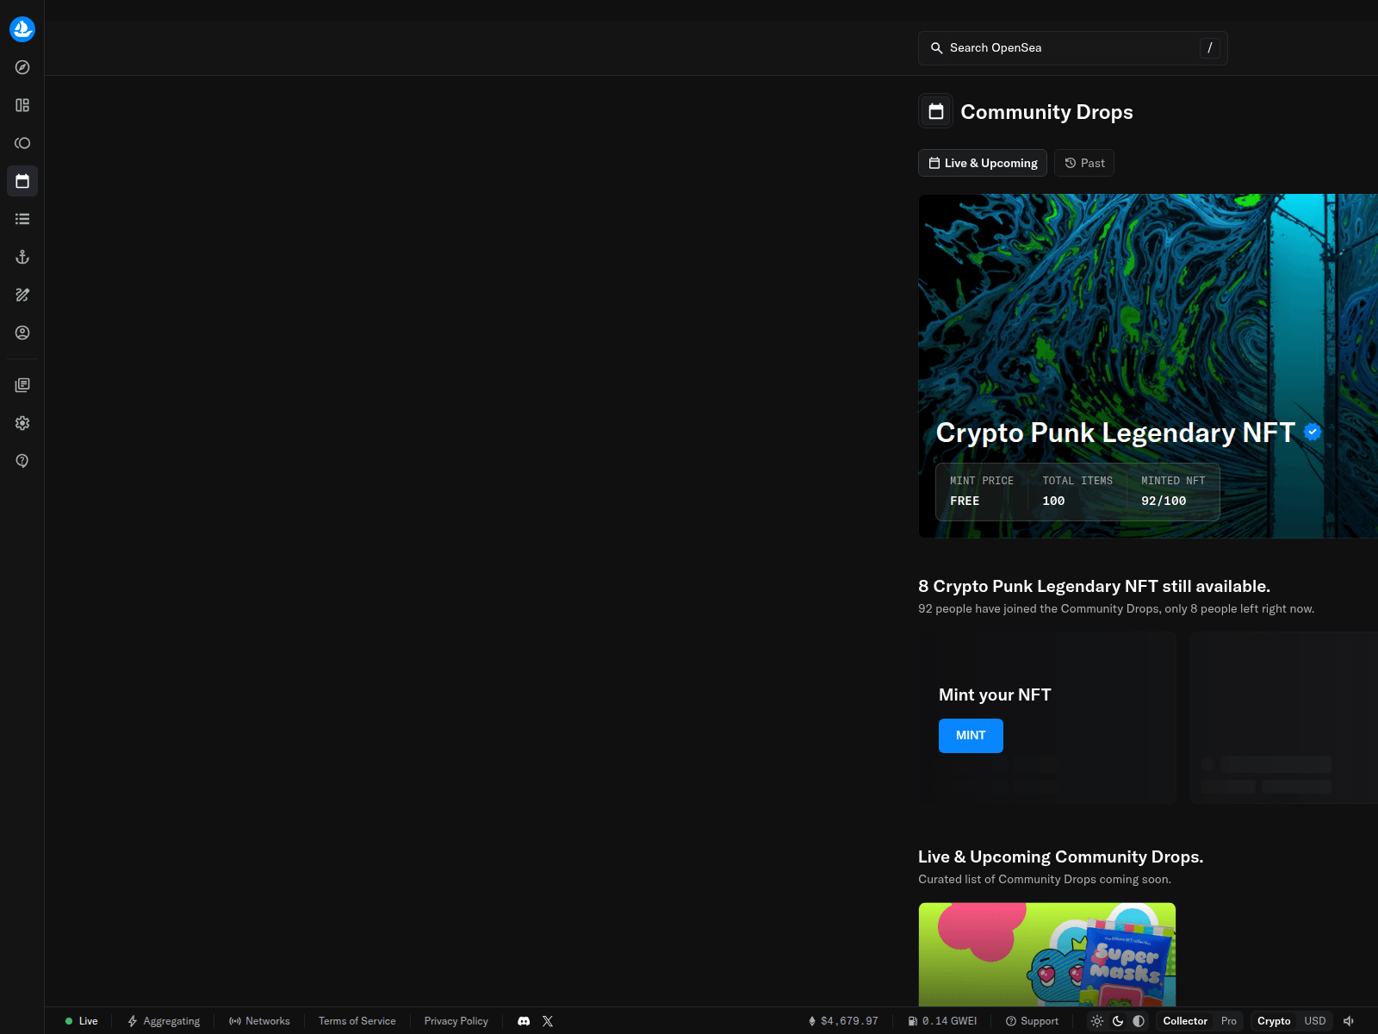The image size is (1378, 1034).
Task: Open the Discover compass icon in sidebar
Action: tap(22, 67)
